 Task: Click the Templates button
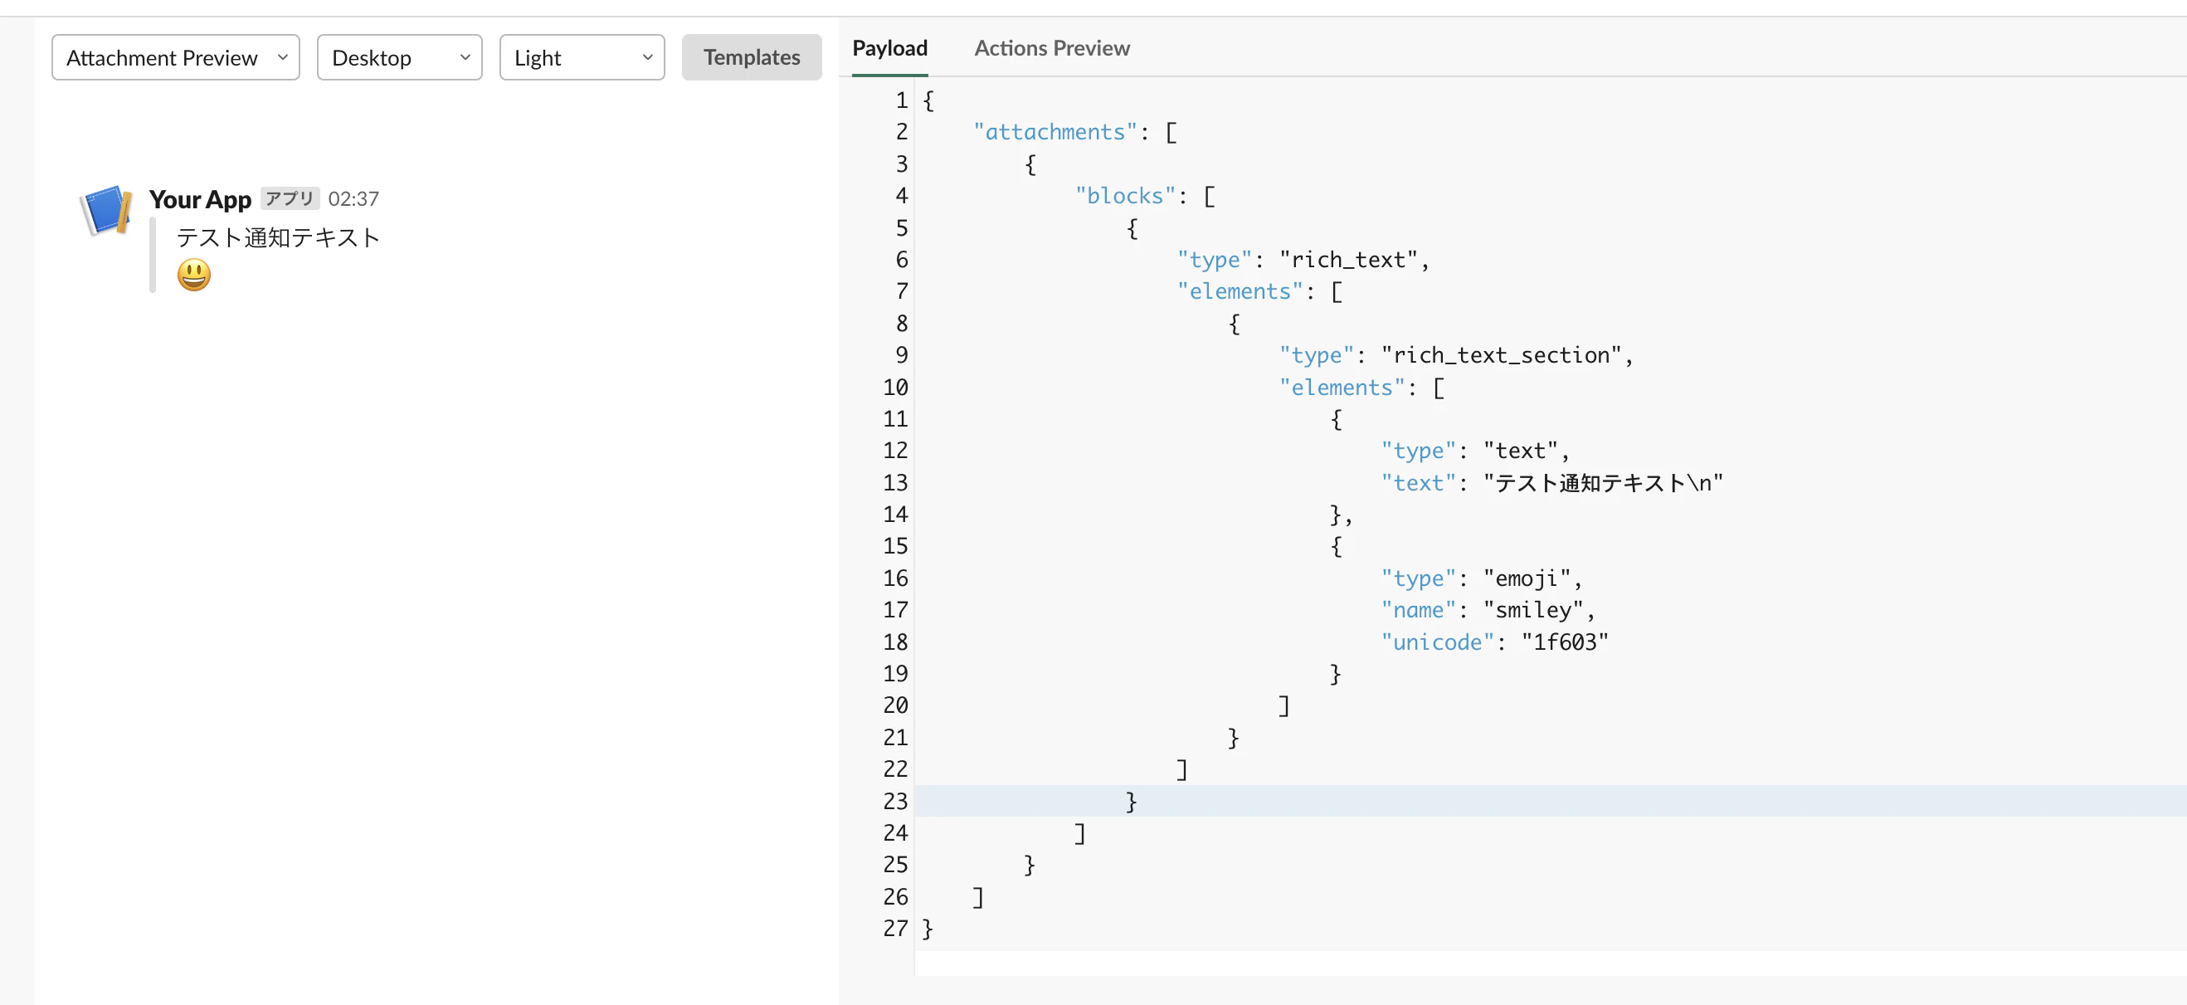click(752, 58)
